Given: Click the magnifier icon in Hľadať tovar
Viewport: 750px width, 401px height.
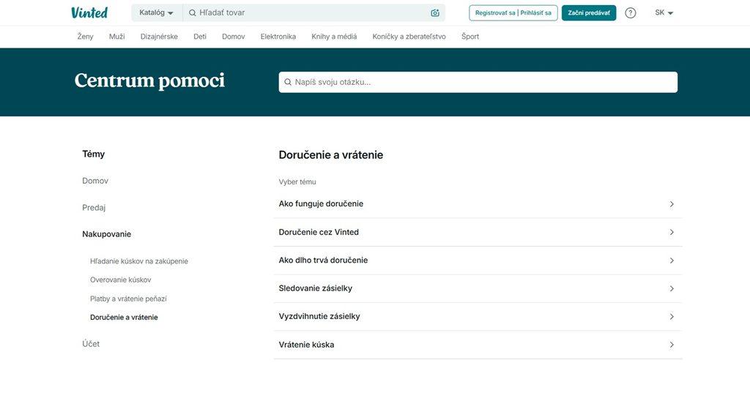Looking at the screenshot, I should point(193,13).
